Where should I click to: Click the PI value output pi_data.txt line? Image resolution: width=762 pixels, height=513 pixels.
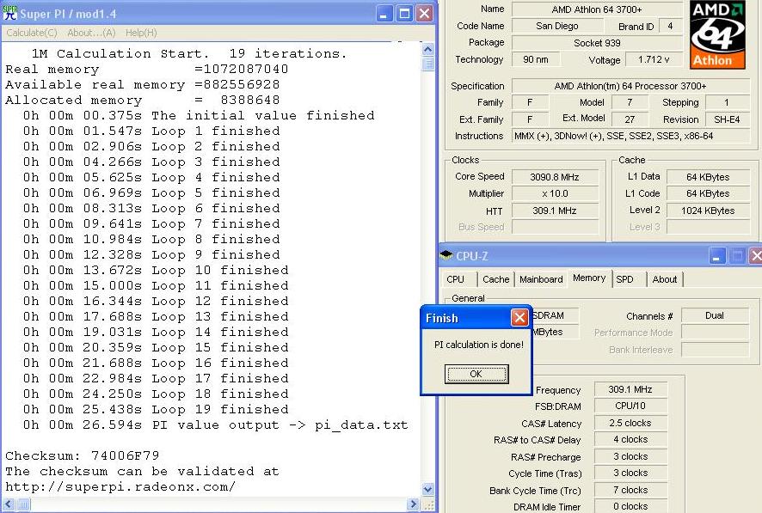point(216,424)
